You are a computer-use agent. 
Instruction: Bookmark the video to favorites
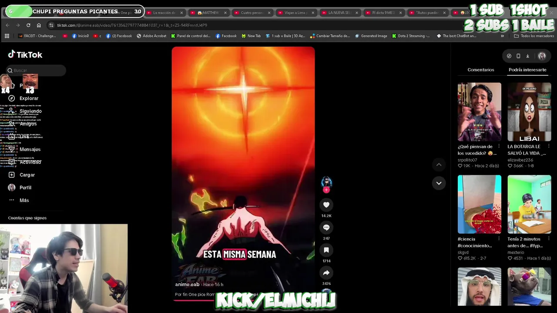pos(326,250)
